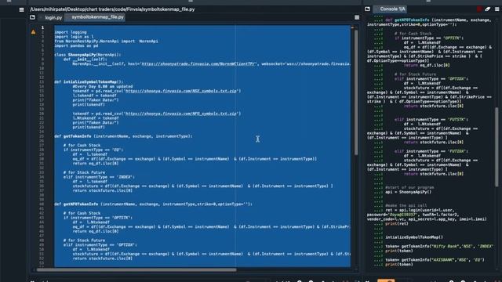Image resolution: width=502 pixels, height=282 pixels.
Task: Clear console using the eraser icon
Action: (488, 9)
